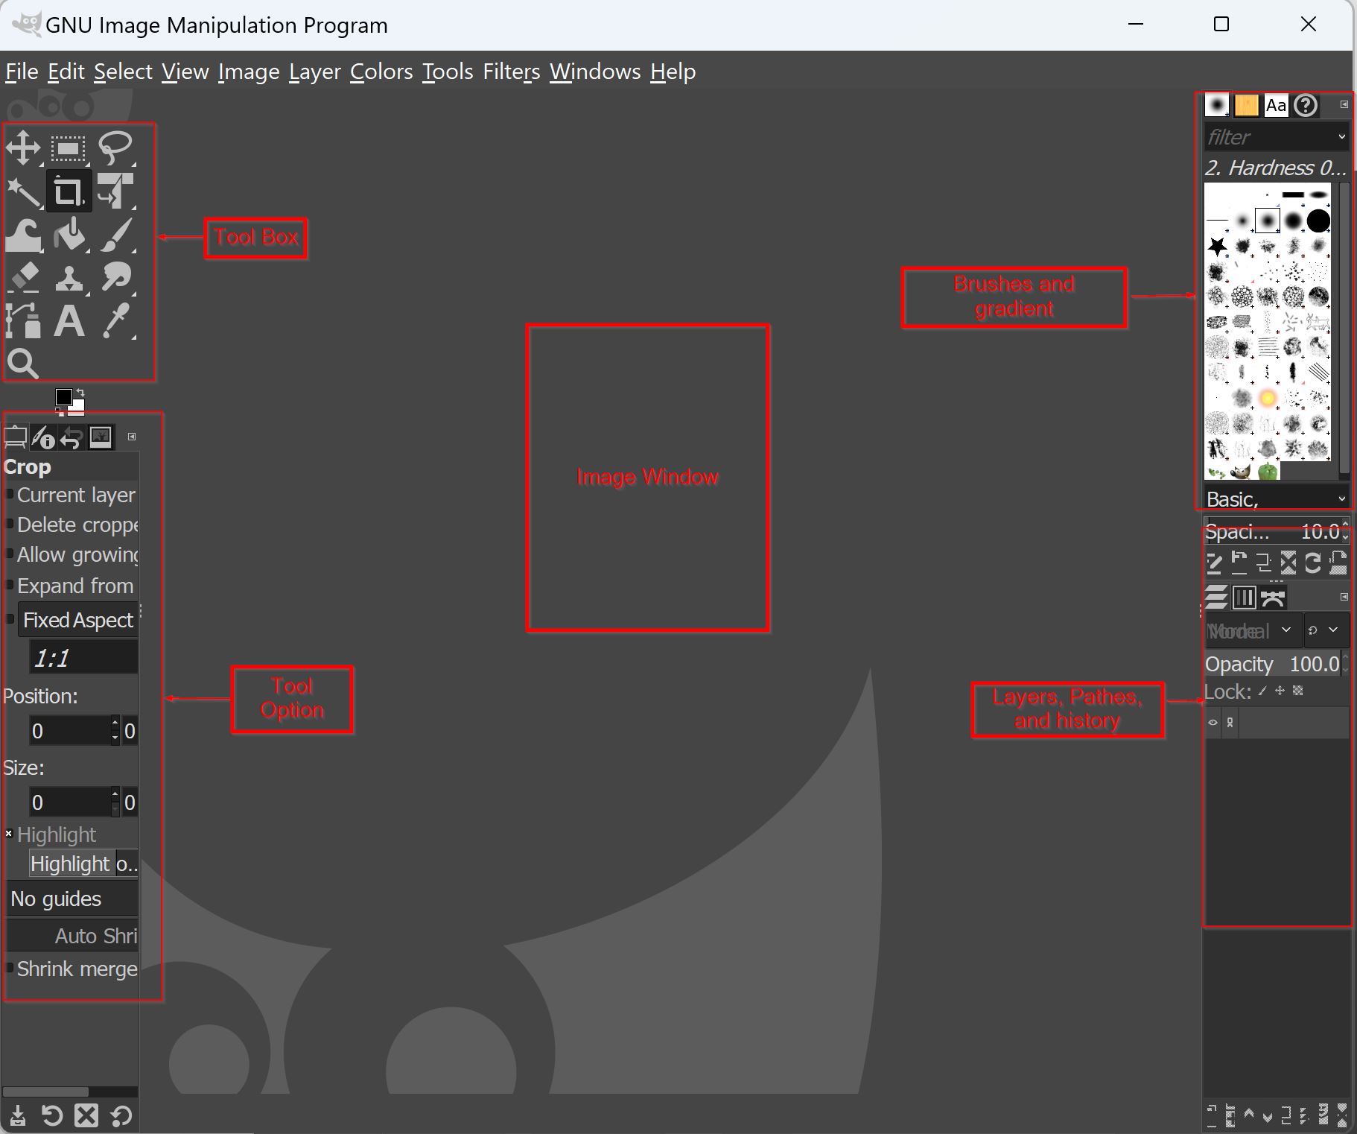Click the 1:1 aspect ratio field

click(x=83, y=658)
